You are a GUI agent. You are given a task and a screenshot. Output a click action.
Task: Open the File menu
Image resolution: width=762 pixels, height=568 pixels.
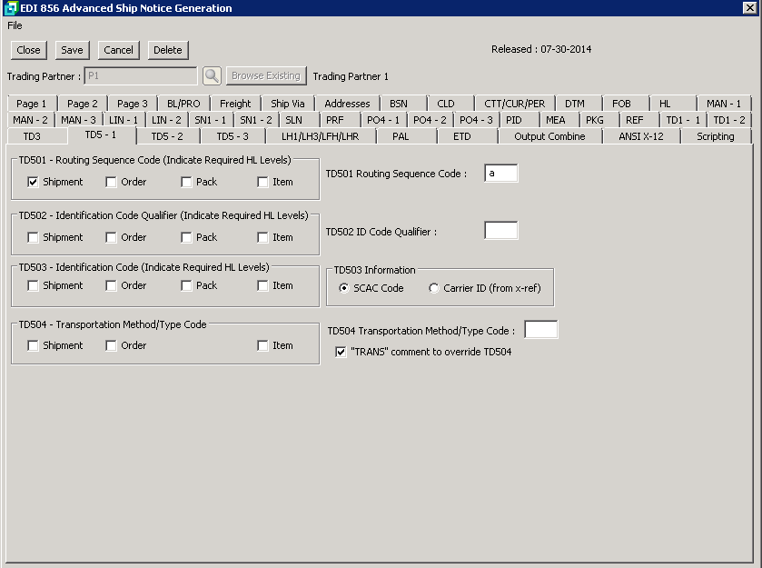[15, 25]
